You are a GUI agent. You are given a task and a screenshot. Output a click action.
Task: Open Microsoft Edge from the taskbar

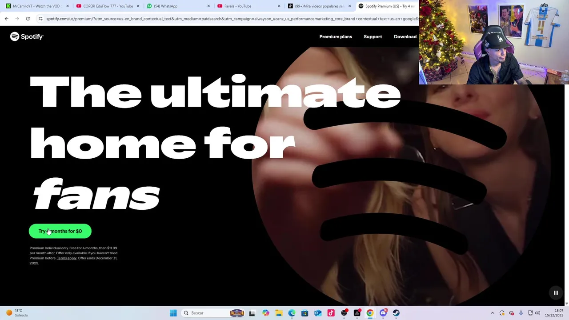coord(292,313)
